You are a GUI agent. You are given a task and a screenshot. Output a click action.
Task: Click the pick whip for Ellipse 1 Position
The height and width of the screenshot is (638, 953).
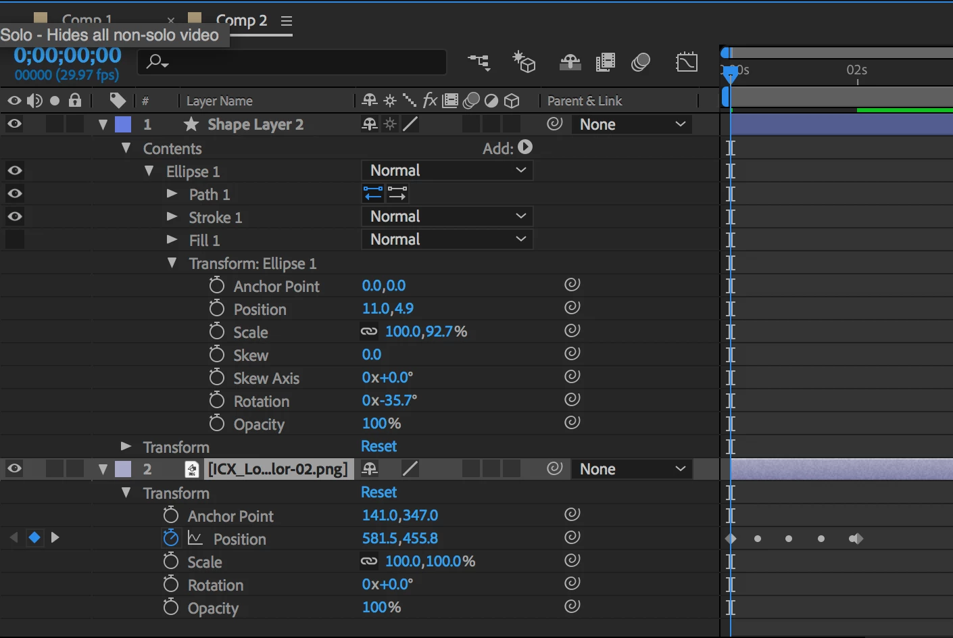click(x=572, y=308)
